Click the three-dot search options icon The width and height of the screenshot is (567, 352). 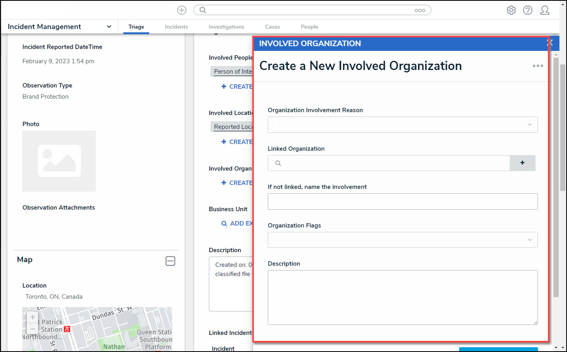(x=420, y=10)
